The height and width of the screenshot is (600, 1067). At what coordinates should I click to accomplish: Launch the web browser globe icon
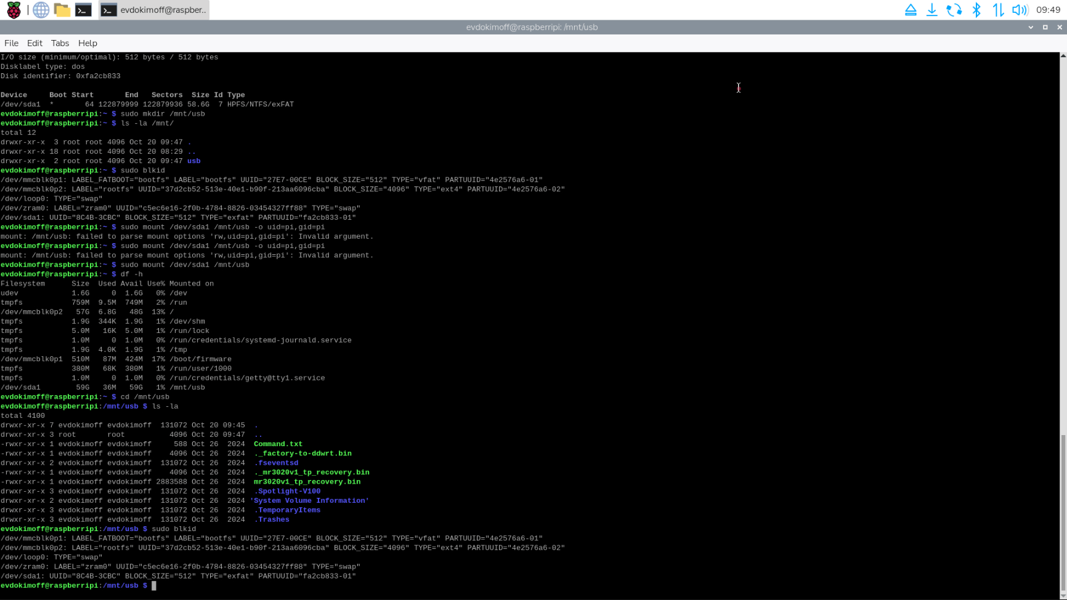(41, 10)
